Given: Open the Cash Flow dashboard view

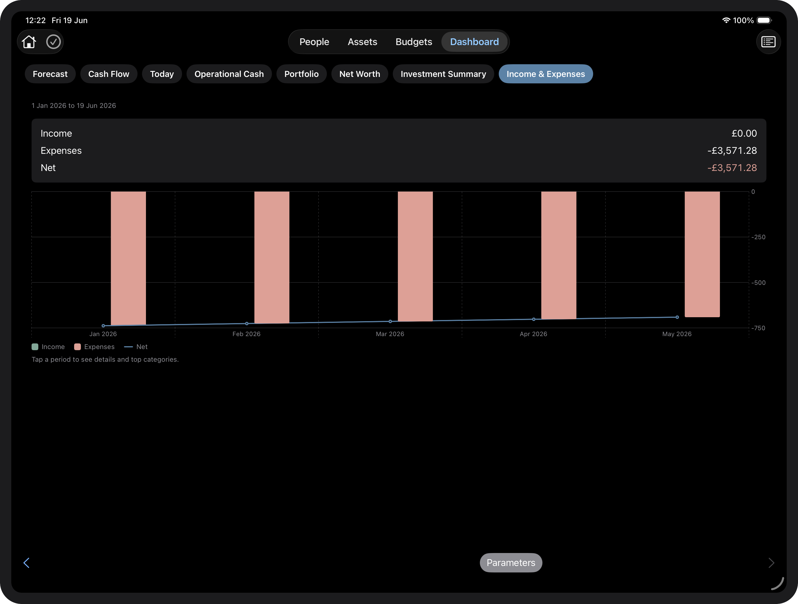Looking at the screenshot, I should pos(108,74).
